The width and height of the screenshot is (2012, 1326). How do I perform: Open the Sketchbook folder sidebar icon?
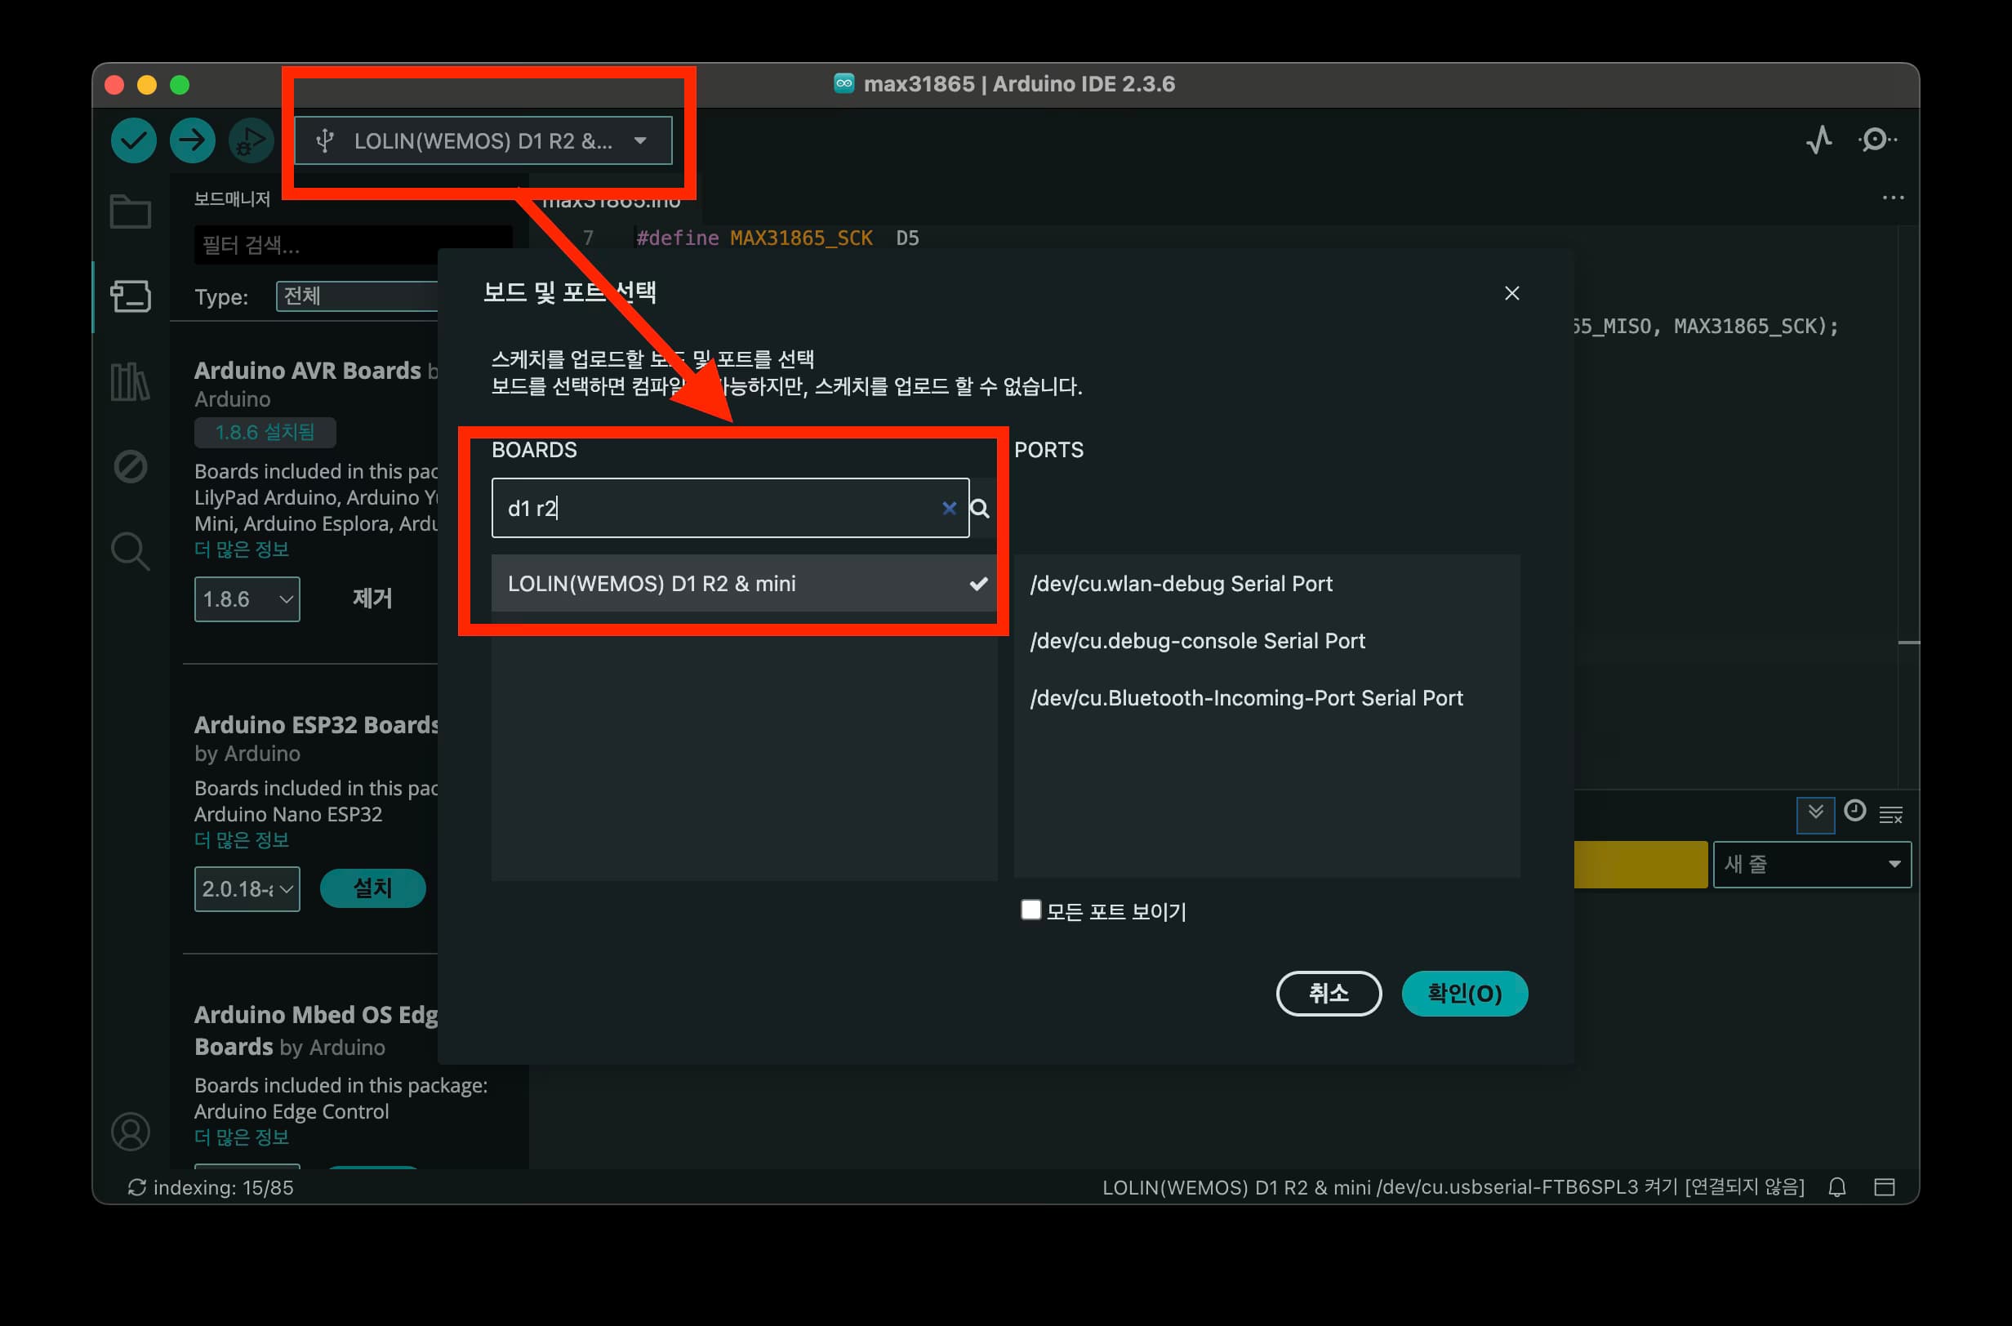pyautogui.click(x=131, y=211)
